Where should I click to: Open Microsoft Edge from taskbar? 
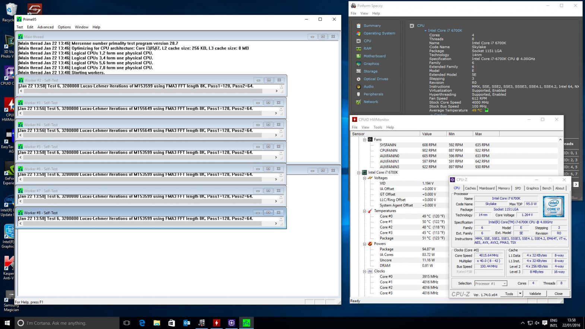[142, 323]
